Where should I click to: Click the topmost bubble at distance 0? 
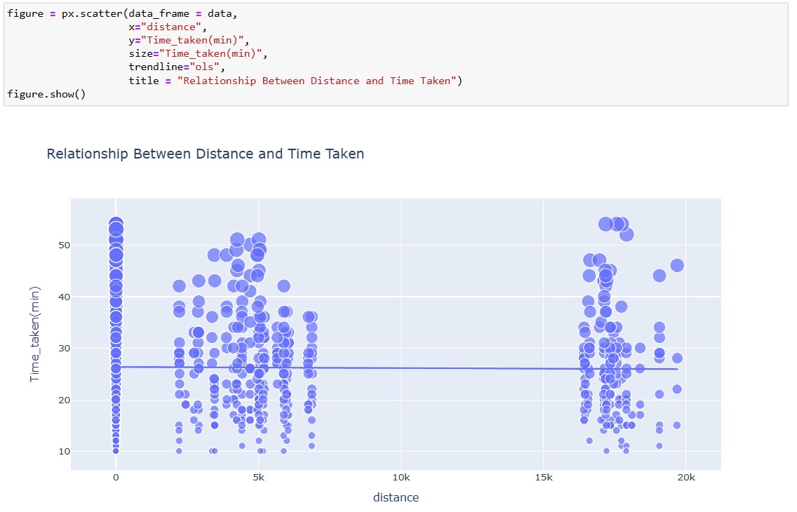pos(116,224)
